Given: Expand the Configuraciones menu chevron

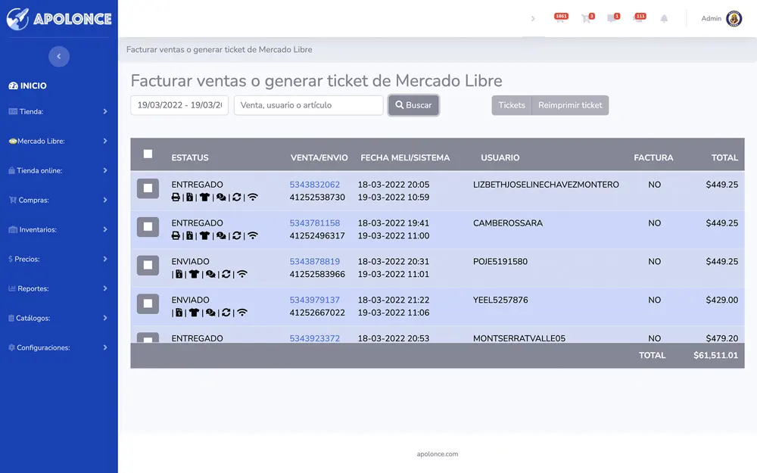Looking at the screenshot, I should pyautogui.click(x=105, y=347).
